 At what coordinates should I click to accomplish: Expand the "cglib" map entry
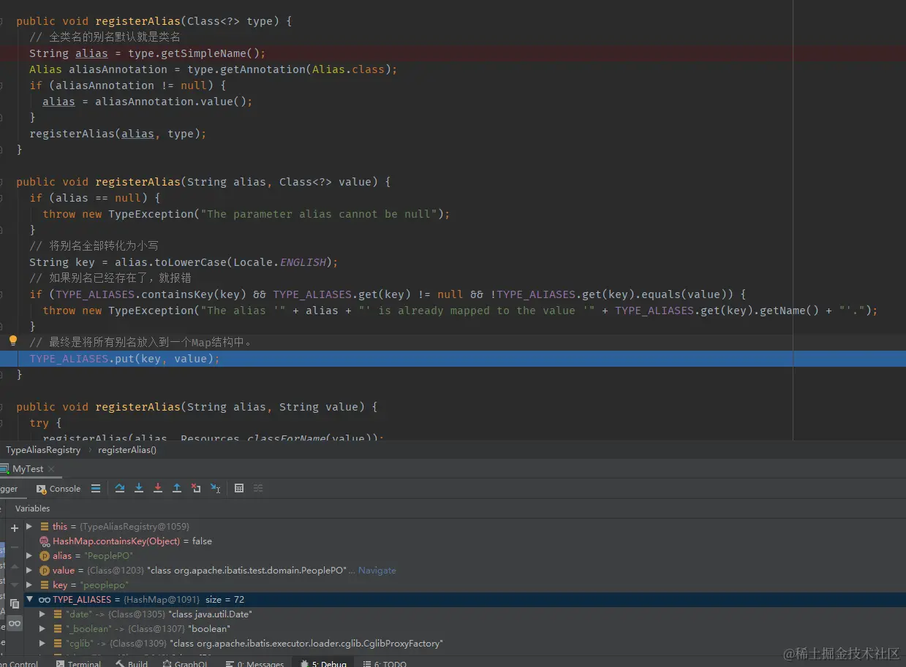click(x=42, y=643)
